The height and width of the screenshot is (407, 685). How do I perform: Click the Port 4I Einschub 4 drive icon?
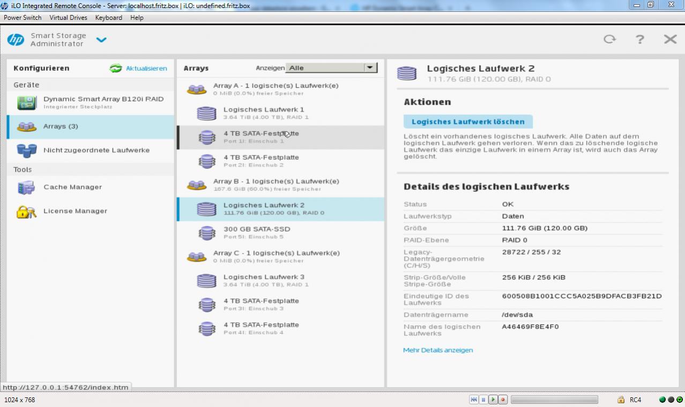(x=207, y=328)
